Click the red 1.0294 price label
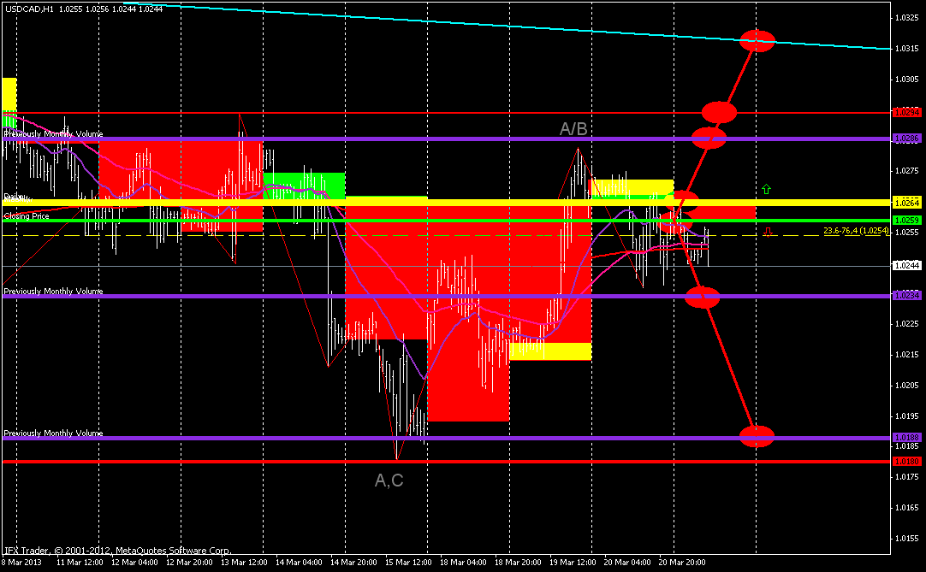Screen dimensions: 926x572 (907, 112)
